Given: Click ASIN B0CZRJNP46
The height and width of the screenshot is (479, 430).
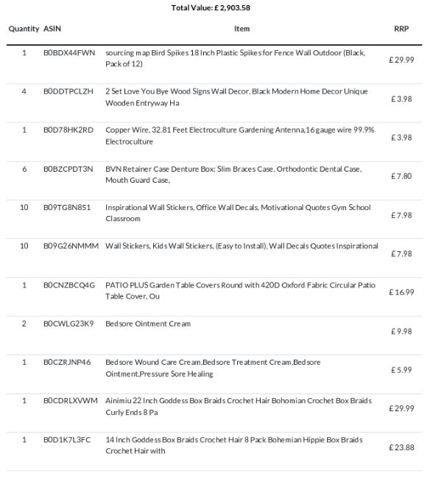Looking at the screenshot, I should coord(67,363).
